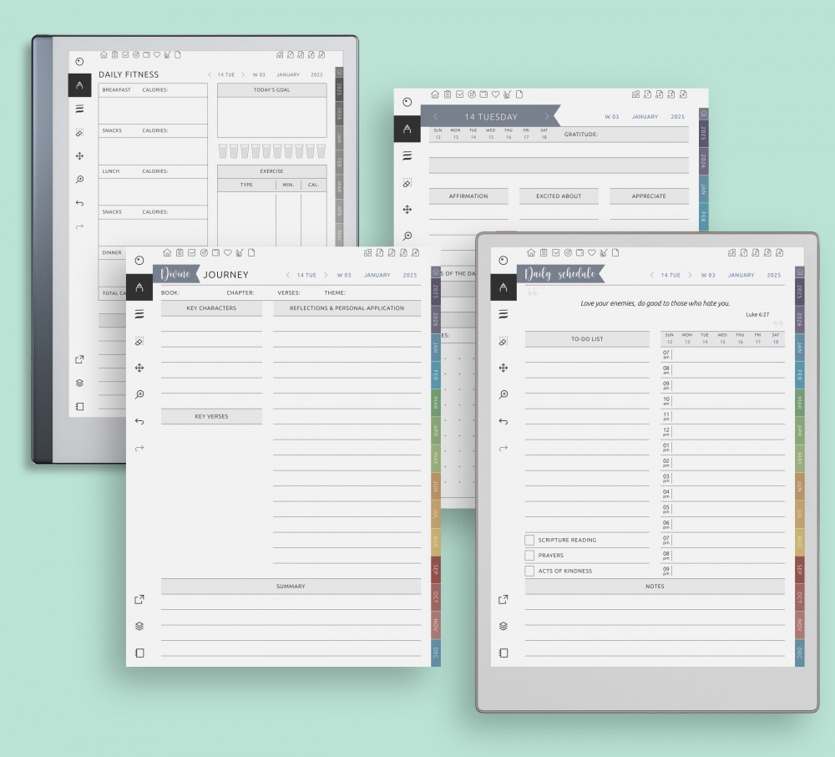Mark the Acts of Kindness checkbox
Viewport: 835px width, 757px height.
[529, 572]
